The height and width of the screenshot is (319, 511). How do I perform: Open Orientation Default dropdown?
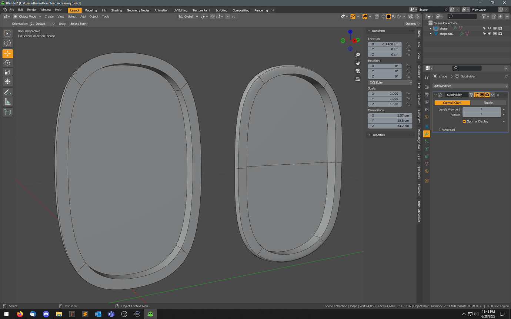[43, 24]
